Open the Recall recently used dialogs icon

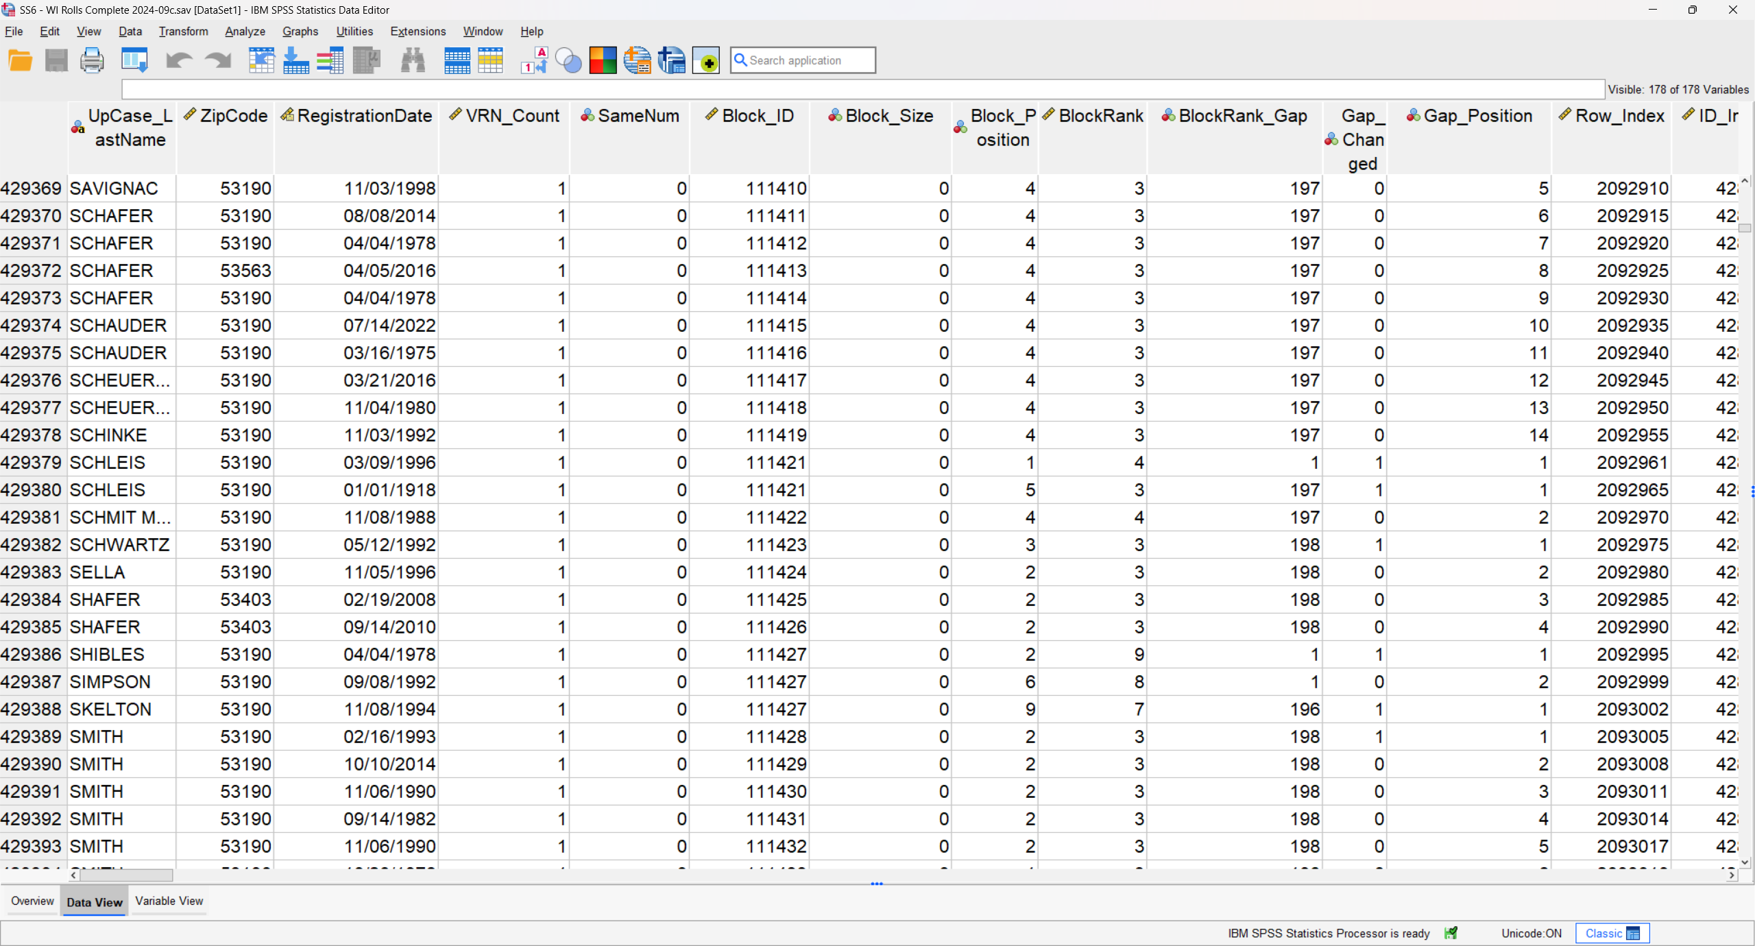click(x=134, y=60)
